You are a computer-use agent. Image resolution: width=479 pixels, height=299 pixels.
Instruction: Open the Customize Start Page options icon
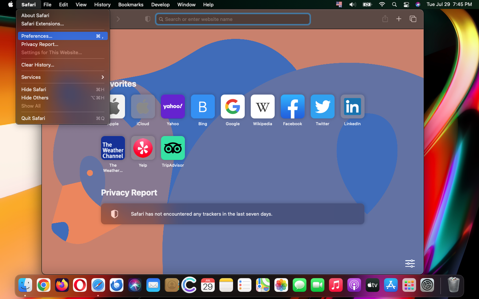pos(410,264)
